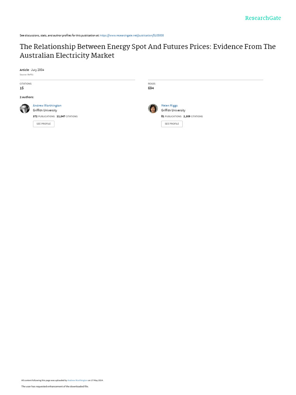Click Andrew Worthington's profile photo
296x395 pixels.
tap(25, 108)
